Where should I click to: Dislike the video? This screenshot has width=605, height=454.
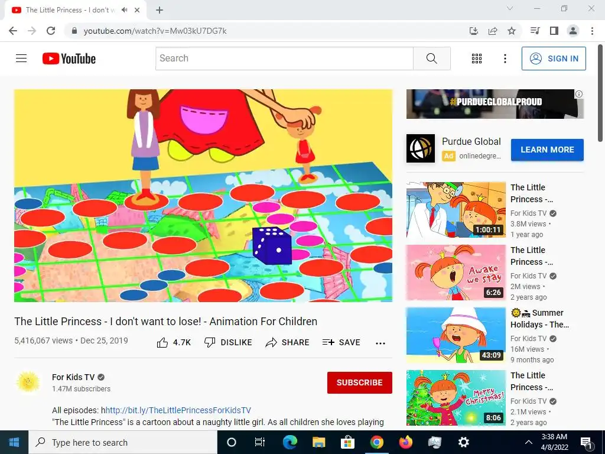tap(228, 342)
